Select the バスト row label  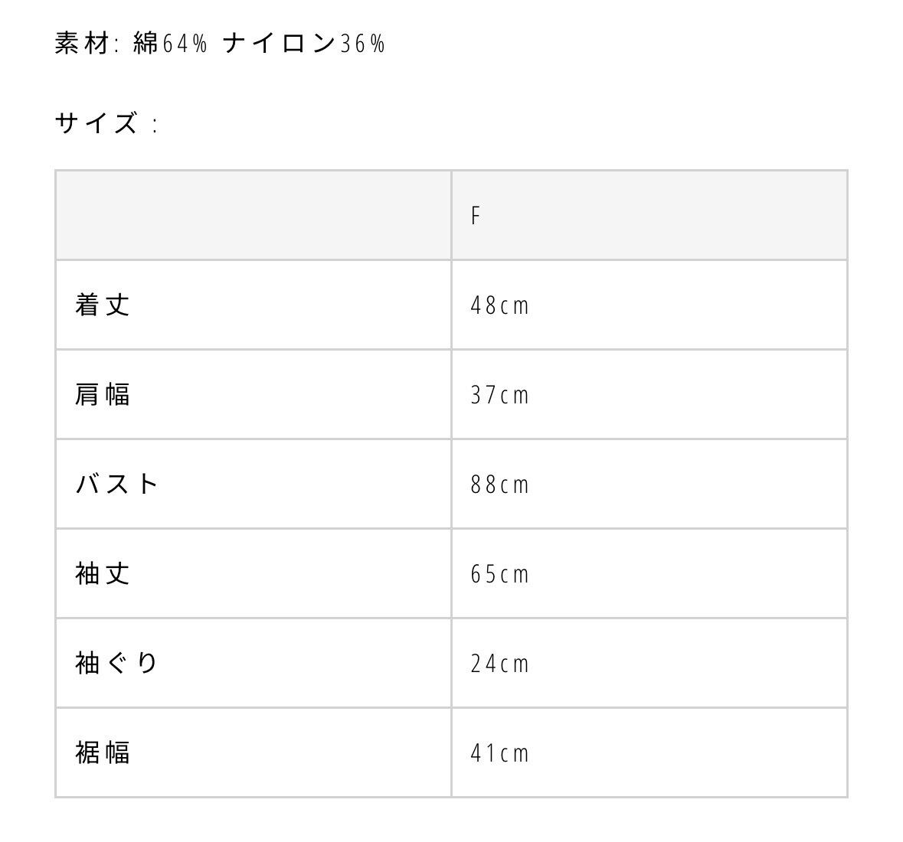click(x=117, y=484)
